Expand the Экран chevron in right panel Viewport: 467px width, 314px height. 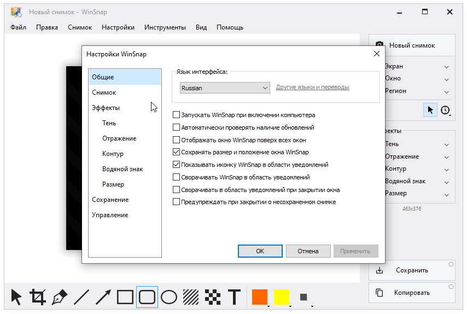click(x=447, y=67)
